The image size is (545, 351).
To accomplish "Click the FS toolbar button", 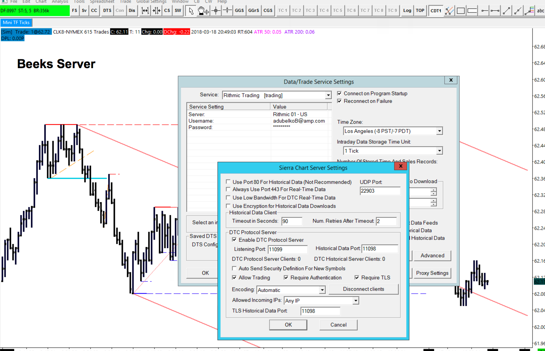I will [x=75, y=11].
